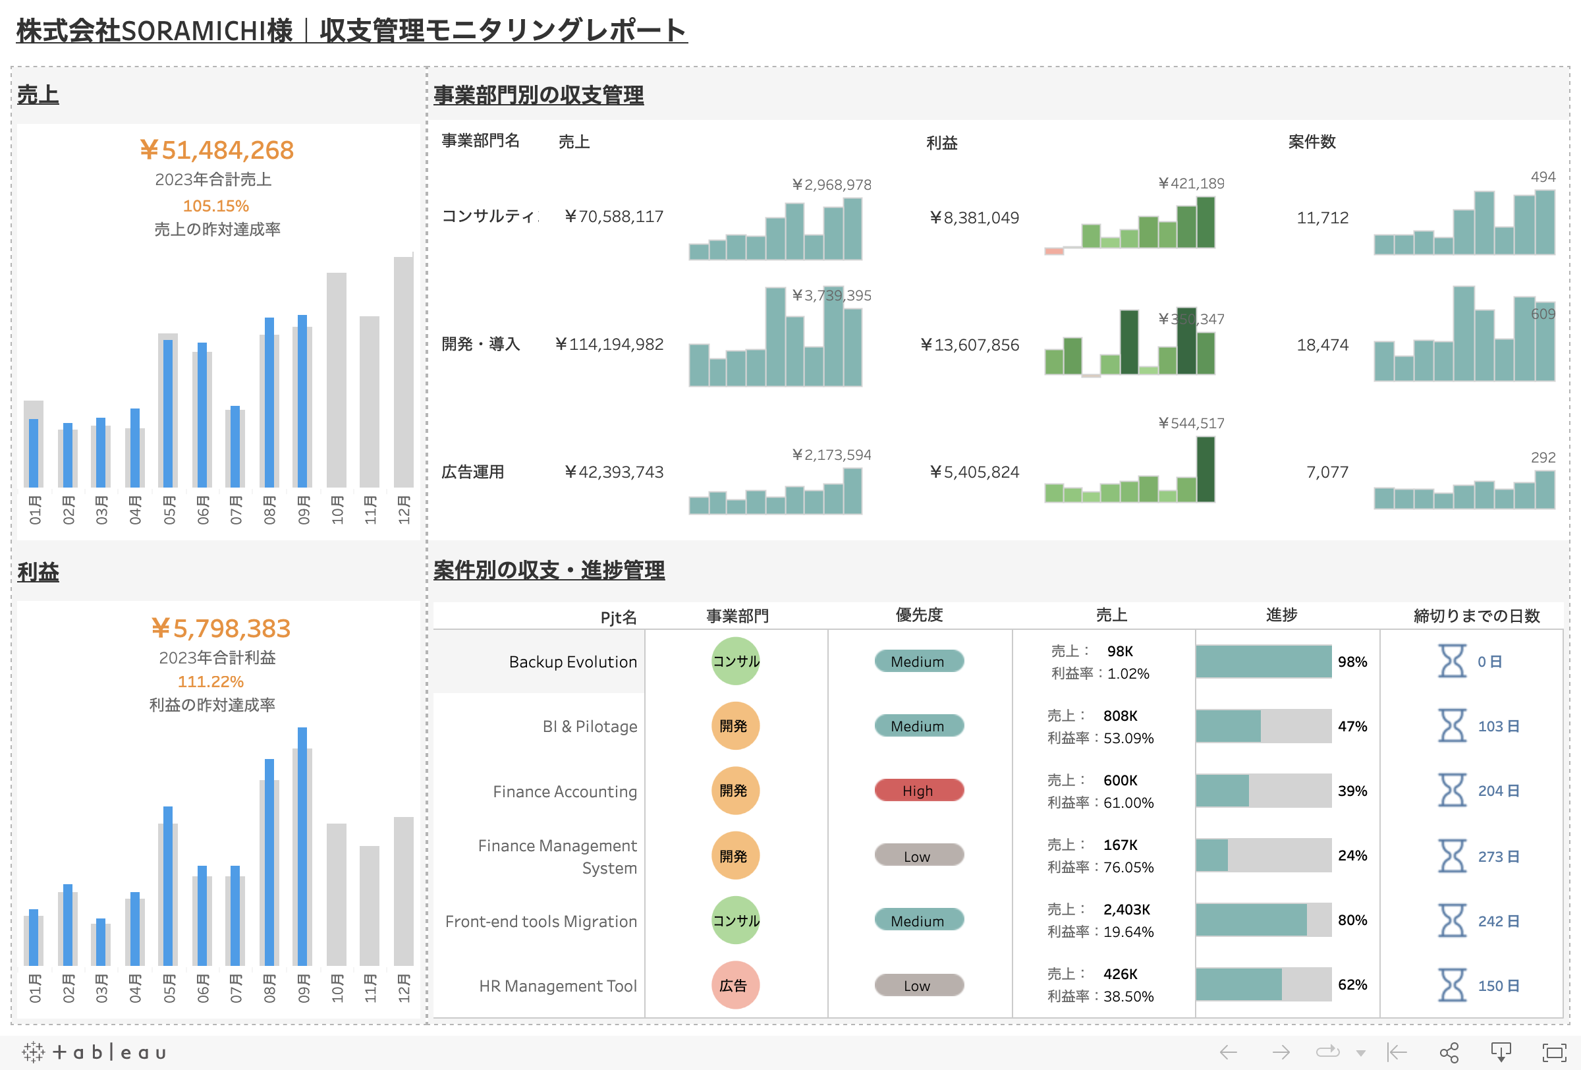The width and height of the screenshot is (1581, 1070).
Task: Click the Redo forward arrow
Action: 1281,1053
